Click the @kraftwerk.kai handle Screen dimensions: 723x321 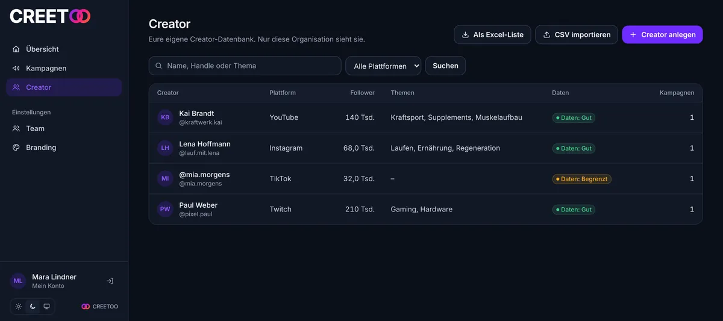pyautogui.click(x=201, y=123)
